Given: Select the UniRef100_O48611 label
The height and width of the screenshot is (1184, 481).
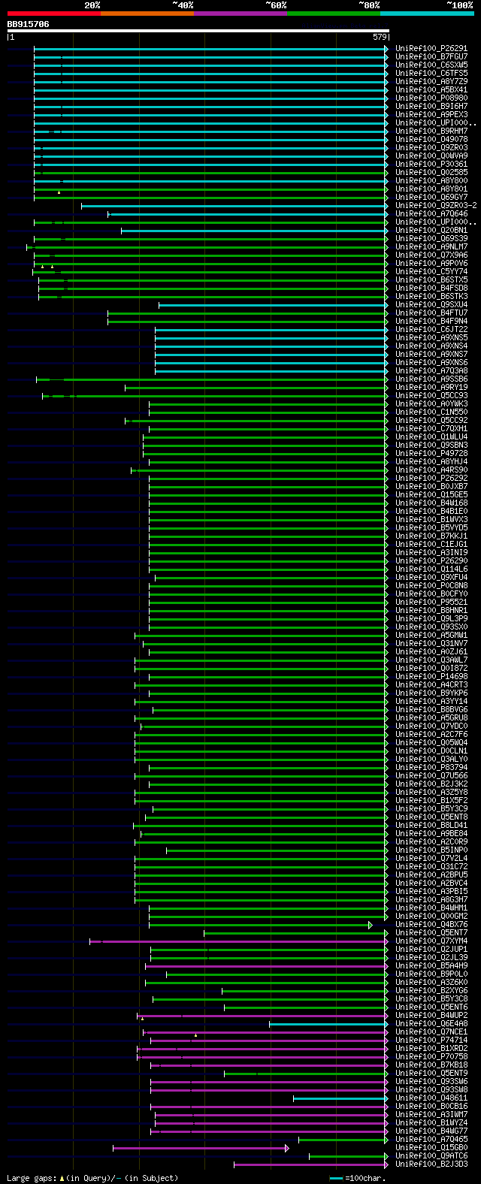Looking at the screenshot, I should (431, 1098).
